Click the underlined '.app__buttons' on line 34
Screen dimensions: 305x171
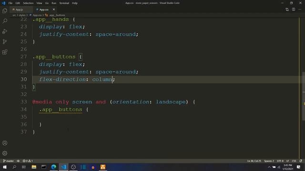tap(61, 110)
